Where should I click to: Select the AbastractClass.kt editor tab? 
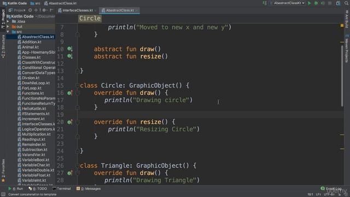click(120, 10)
